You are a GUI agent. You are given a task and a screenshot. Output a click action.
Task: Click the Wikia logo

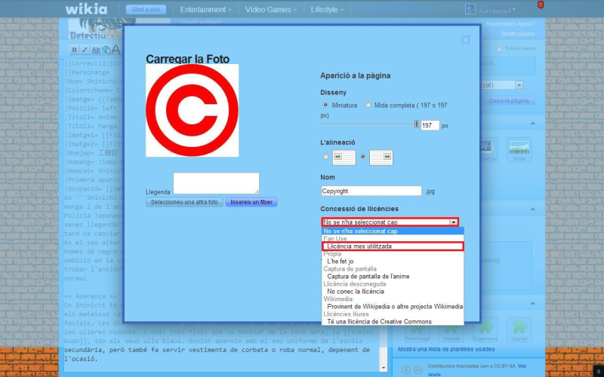click(x=86, y=9)
